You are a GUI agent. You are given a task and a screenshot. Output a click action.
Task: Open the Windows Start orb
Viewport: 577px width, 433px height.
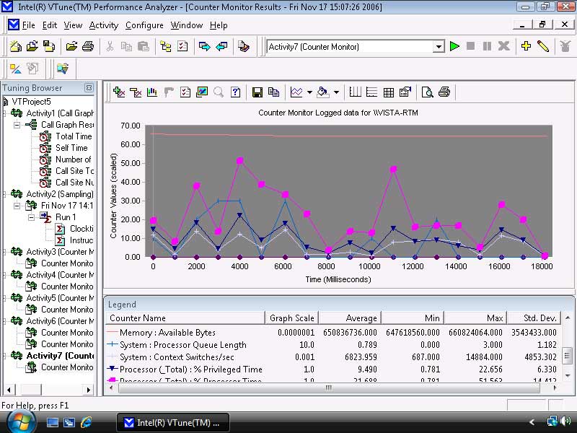(x=22, y=422)
